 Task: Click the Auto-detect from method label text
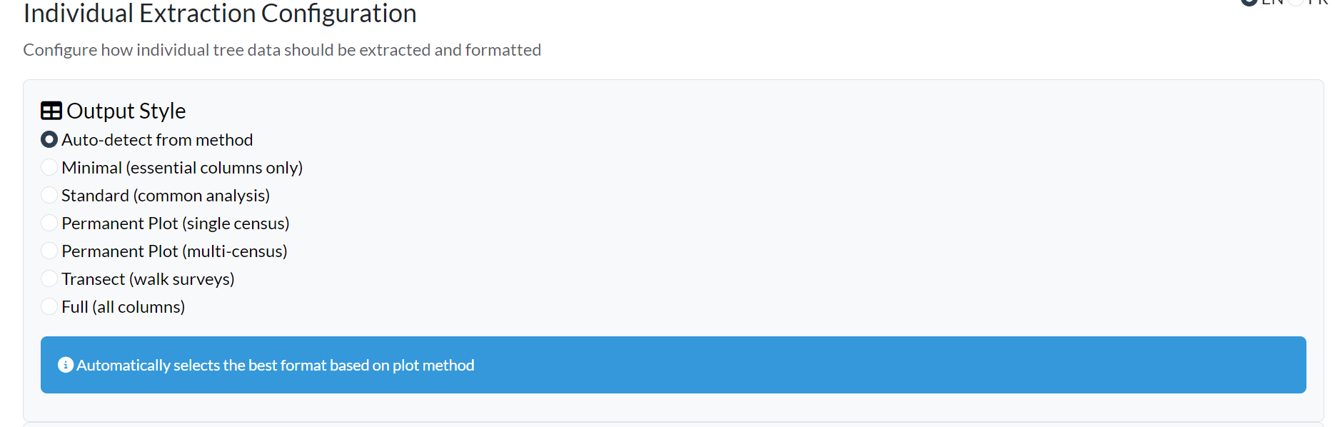157,139
